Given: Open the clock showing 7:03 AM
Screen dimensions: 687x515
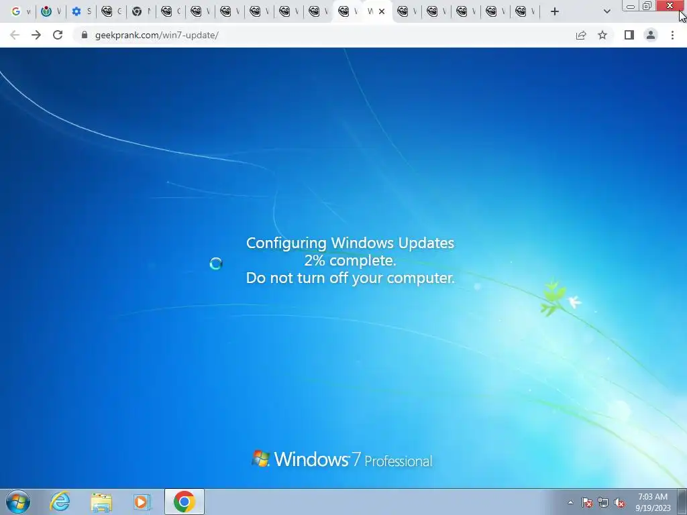Looking at the screenshot, I should coord(653,502).
